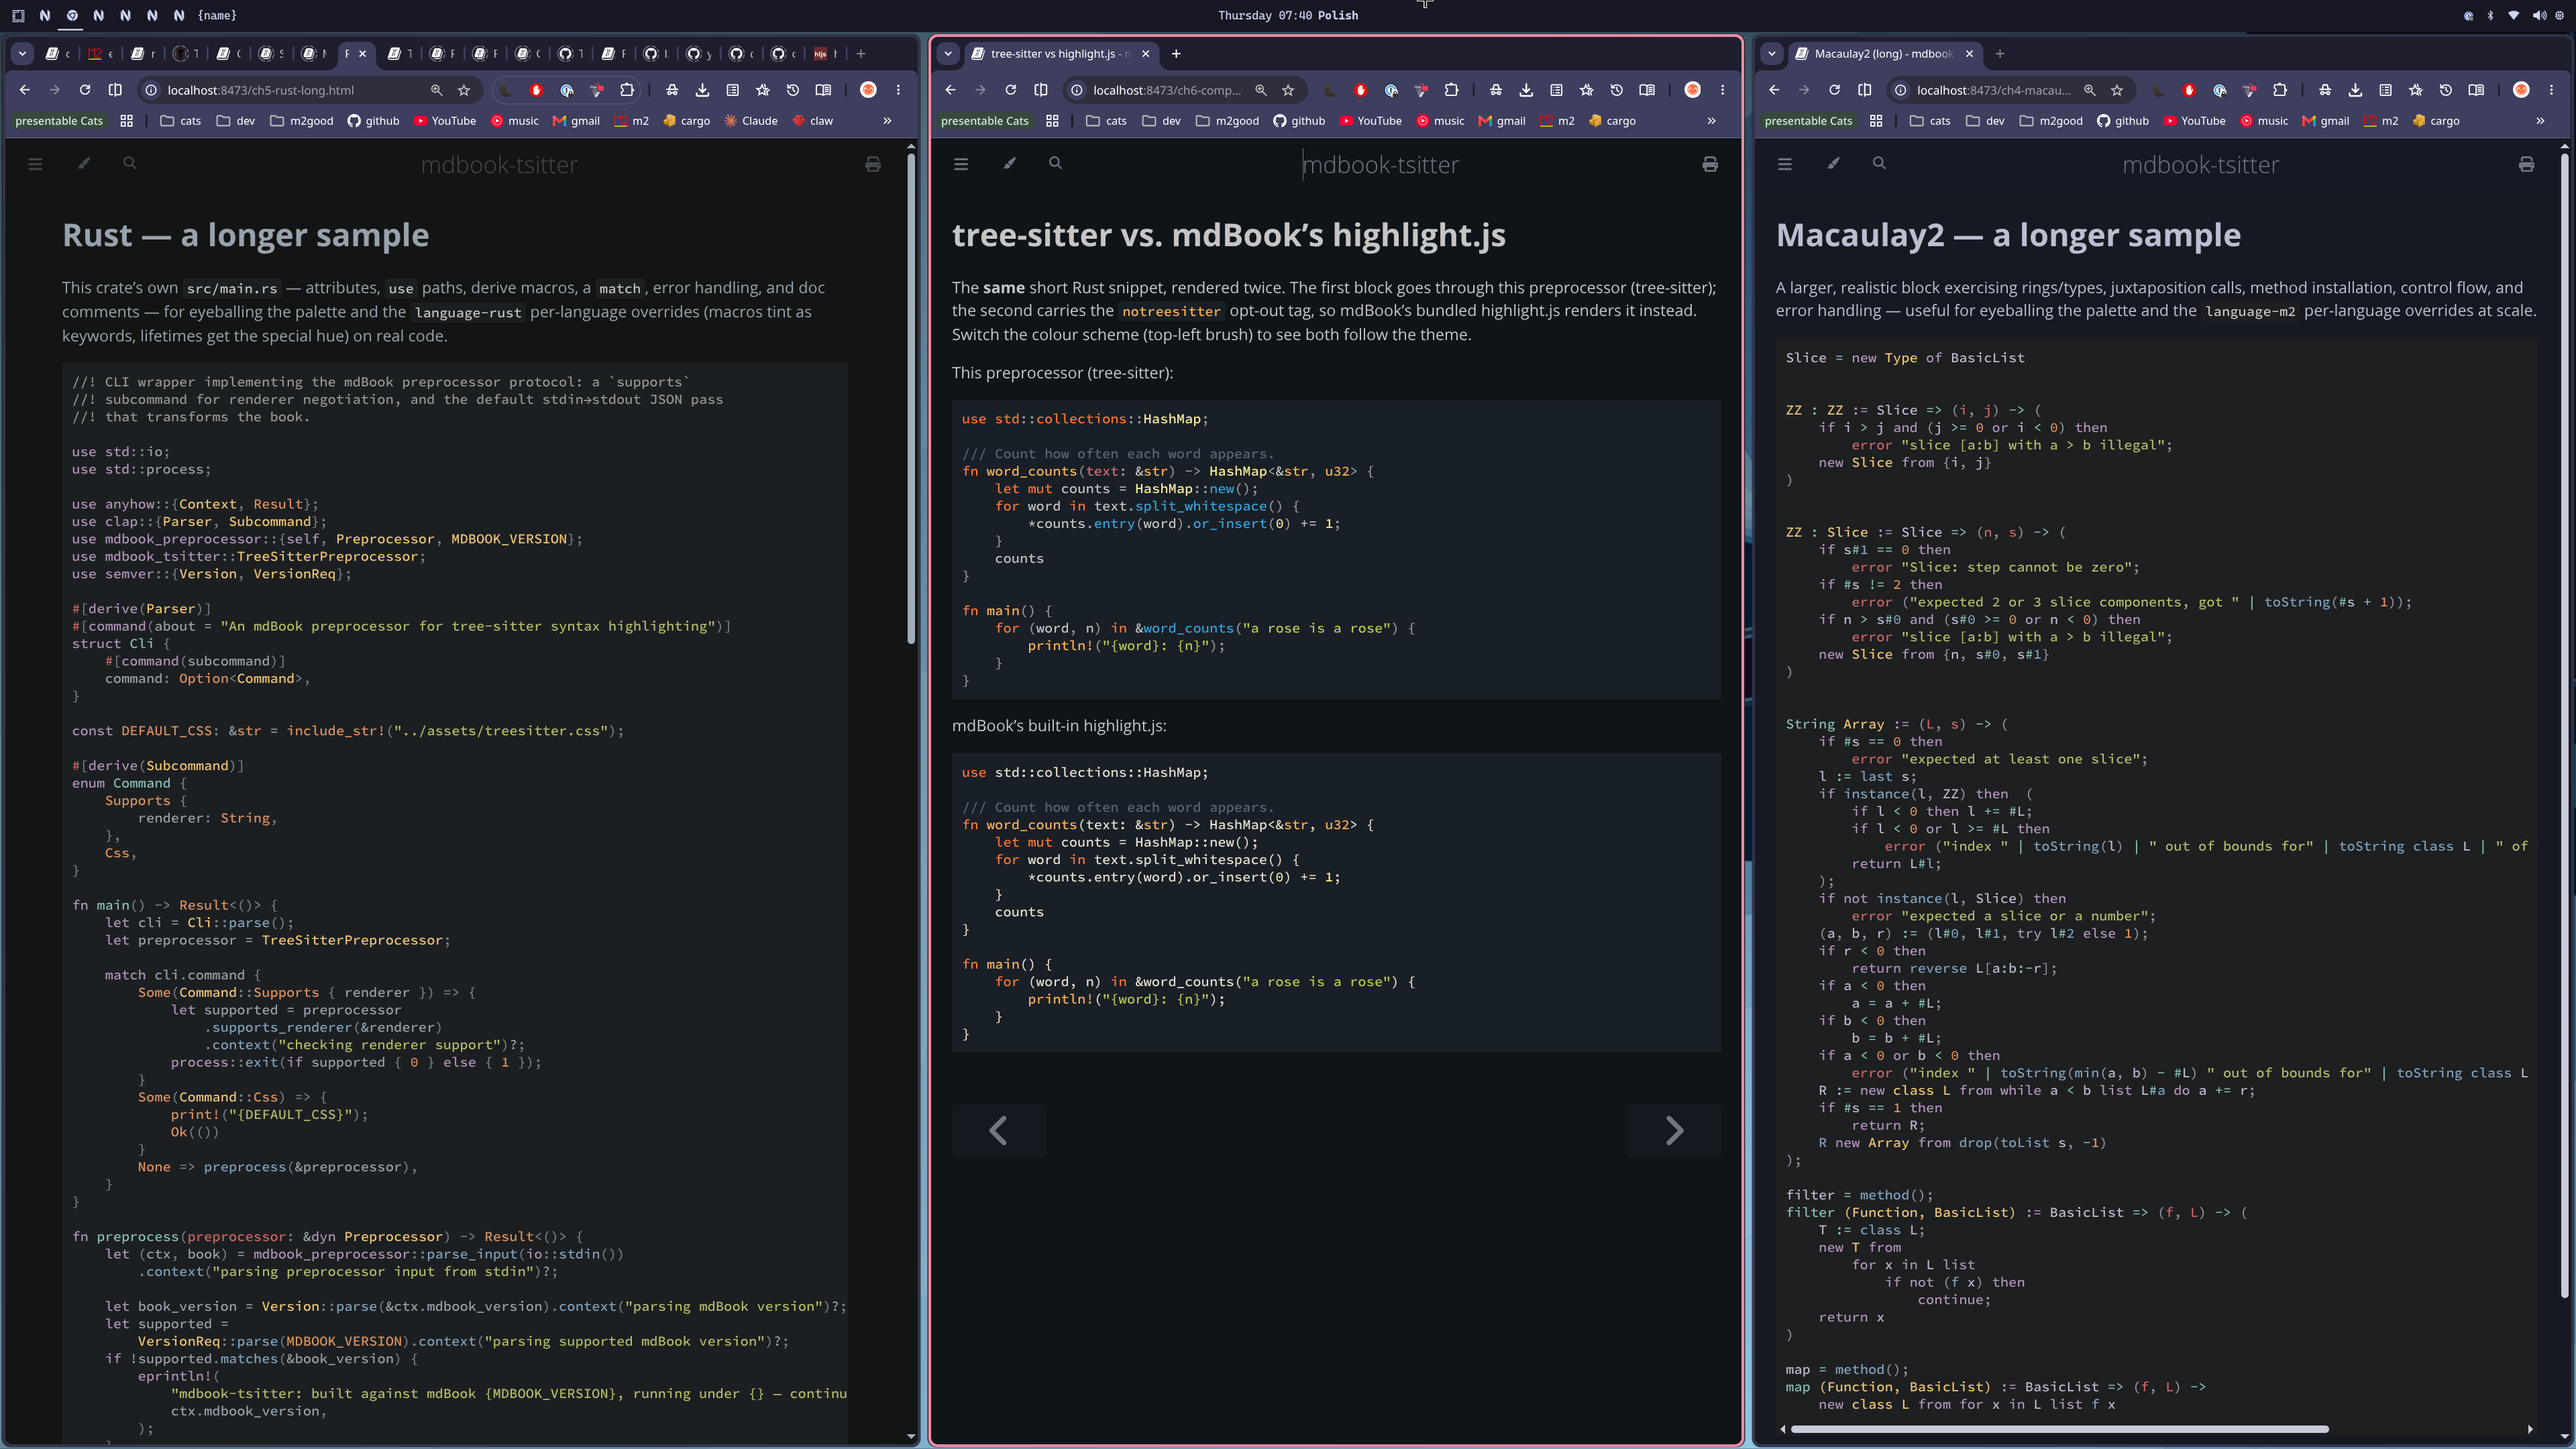This screenshot has width=2576, height=1449.
Task: Open the Bluetooth tray icon
Action: [x=2491, y=15]
